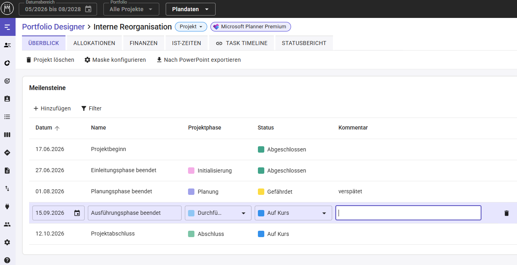
Task: Open the hamburger menu in the sidebar
Action: [7, 27]
